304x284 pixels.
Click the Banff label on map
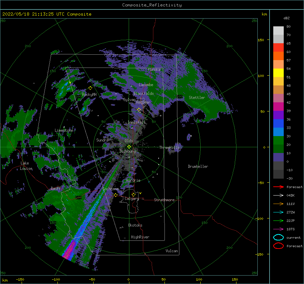click(x=56, y=188)
